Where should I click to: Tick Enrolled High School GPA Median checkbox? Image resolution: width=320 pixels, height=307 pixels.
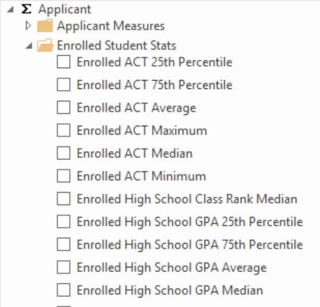(x=63, y=290)
